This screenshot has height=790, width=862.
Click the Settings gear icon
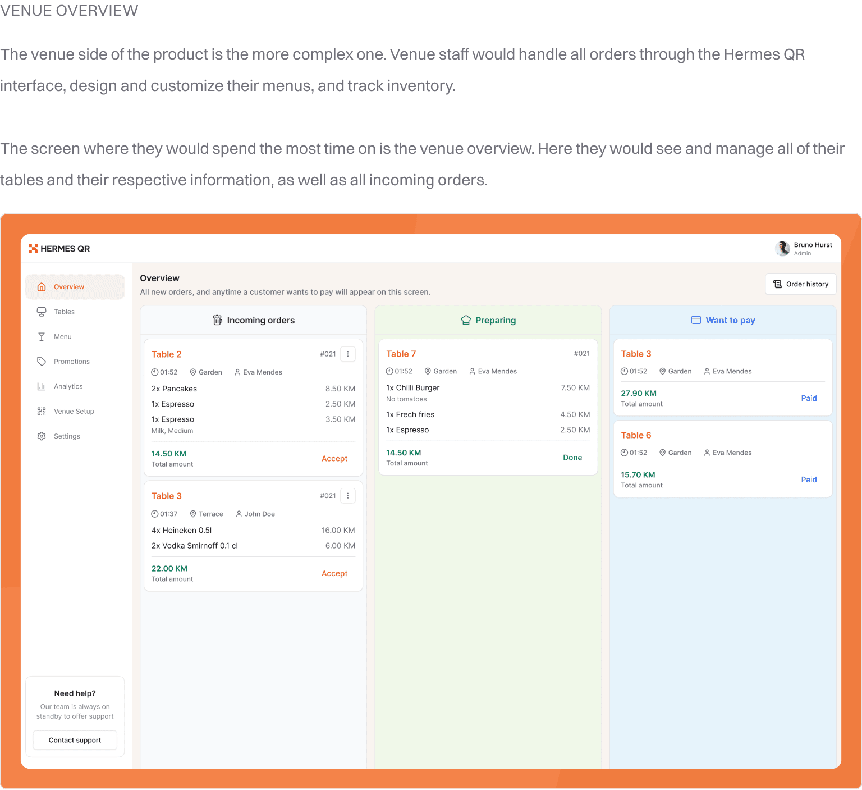coord(42,436)
